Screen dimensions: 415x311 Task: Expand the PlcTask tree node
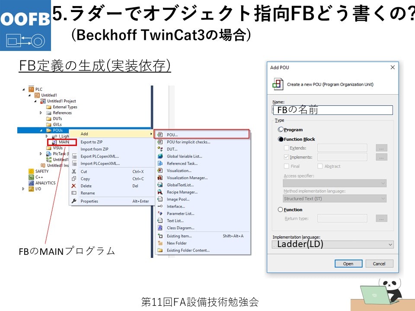pos(41,154)
